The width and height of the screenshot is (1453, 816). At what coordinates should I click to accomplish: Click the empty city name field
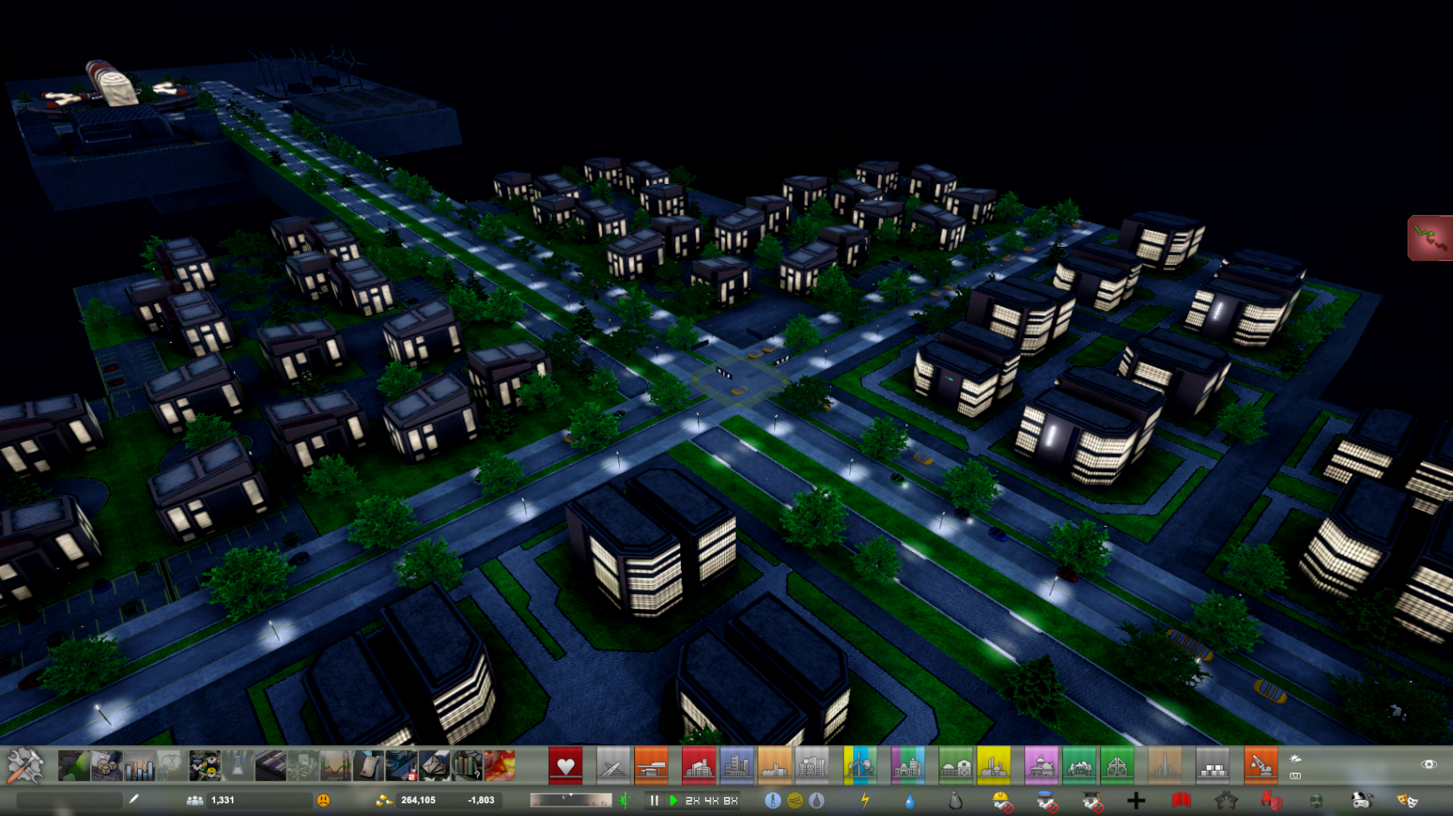(x=69, y=799)
